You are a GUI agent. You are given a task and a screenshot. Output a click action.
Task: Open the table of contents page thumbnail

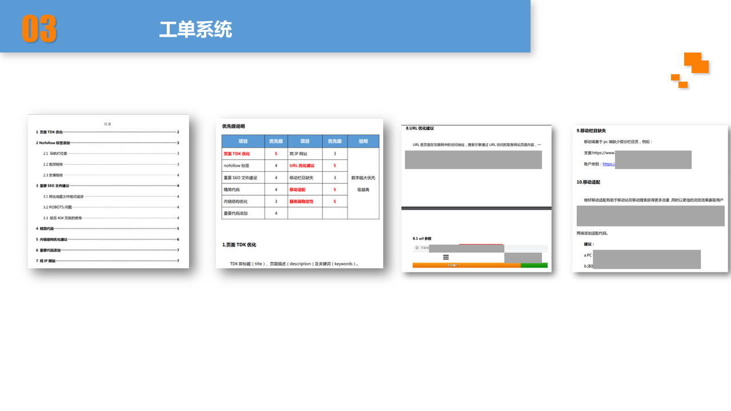tap(108, 191)
